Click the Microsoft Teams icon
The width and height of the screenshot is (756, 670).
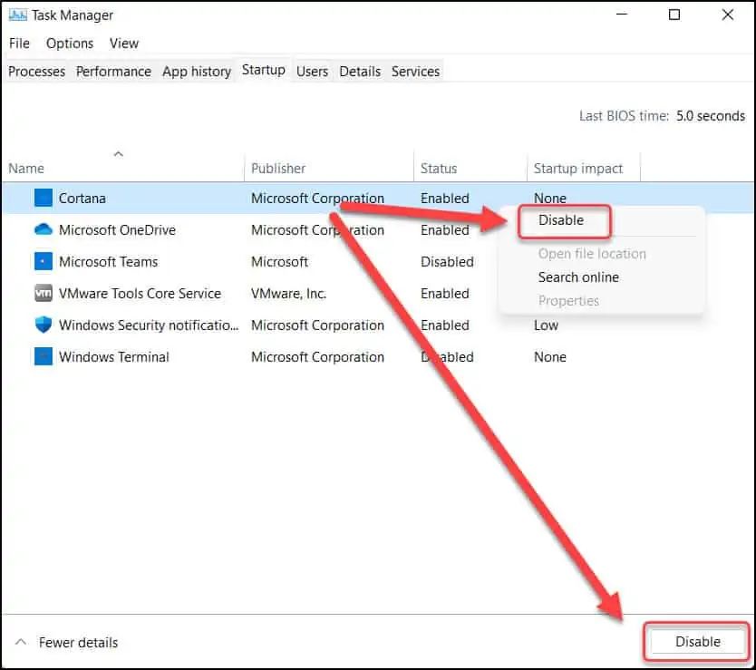(43, 261)
